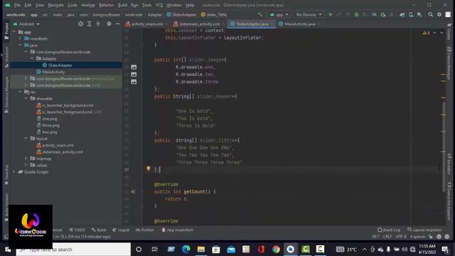Viewport: 455px width, 256px height.
Task: Expand the mipmap folder
Action: 26,159
